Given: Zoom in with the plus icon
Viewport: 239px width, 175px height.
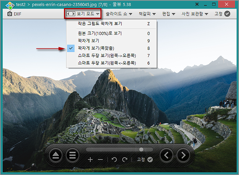Looking at the screenshot, I should (90, 159).
